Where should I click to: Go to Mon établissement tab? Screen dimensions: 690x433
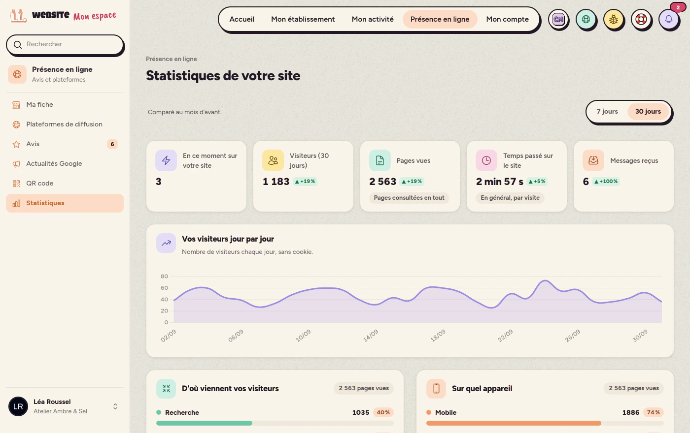point(303,19)
